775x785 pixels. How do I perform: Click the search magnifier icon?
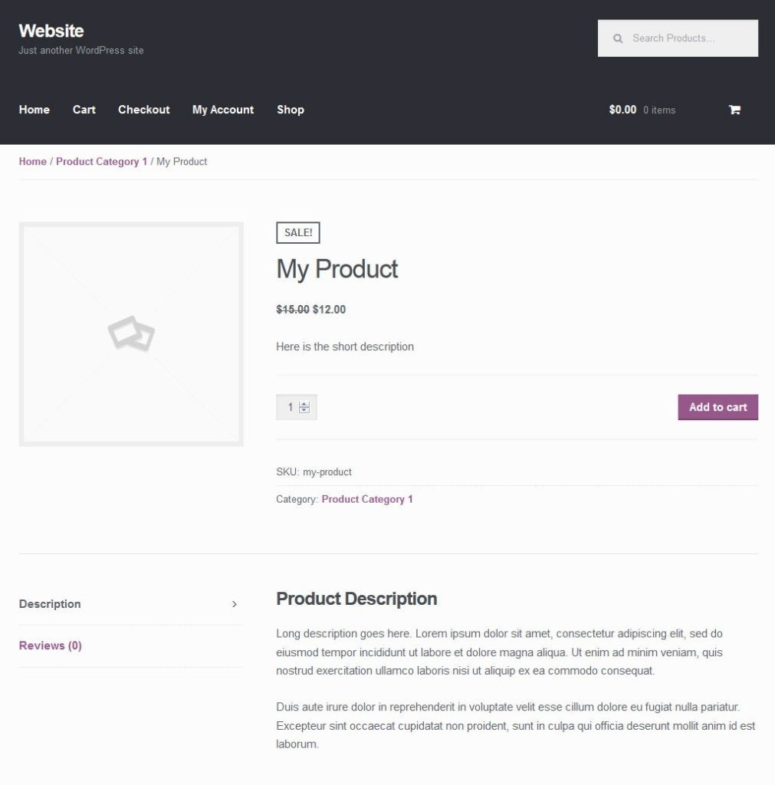click(618, 38)
